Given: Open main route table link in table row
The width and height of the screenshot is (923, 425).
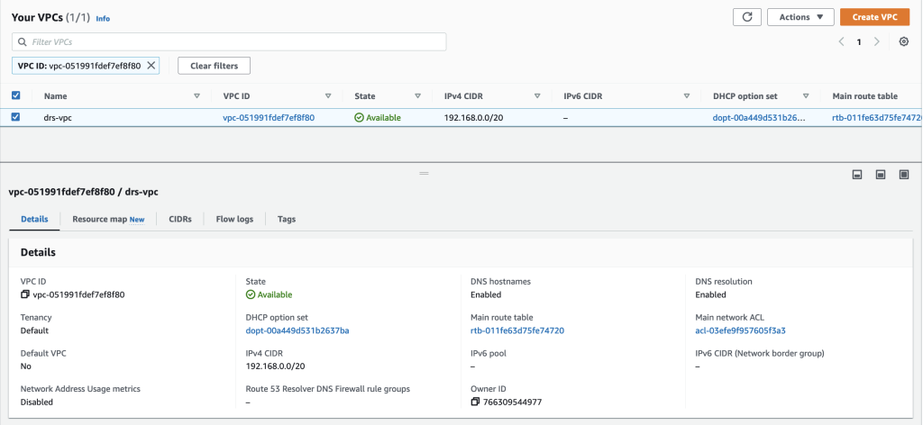Looking at the screenshot, I should tap(877, 118).
